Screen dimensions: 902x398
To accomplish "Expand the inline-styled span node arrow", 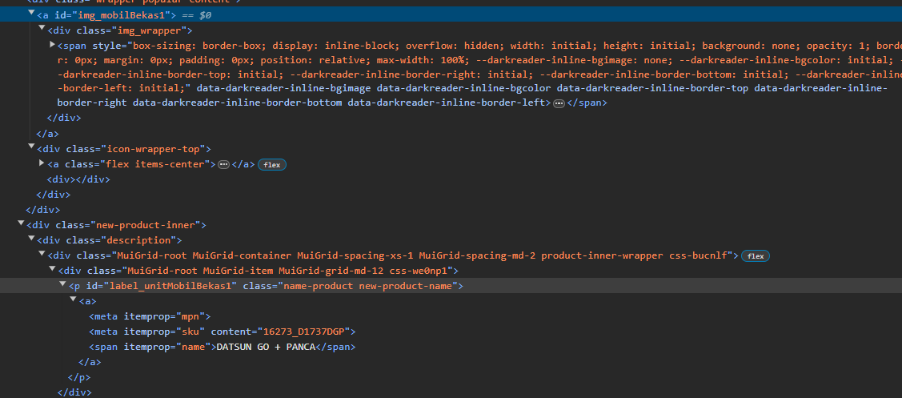I will point(52,45).
